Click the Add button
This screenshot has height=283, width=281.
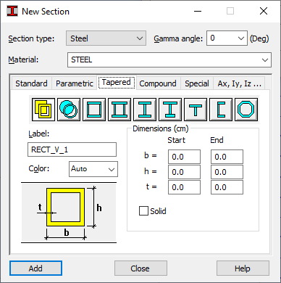[x=35, y=268]
